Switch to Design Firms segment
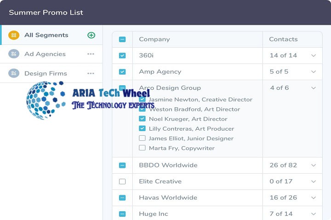 (51, 73)
